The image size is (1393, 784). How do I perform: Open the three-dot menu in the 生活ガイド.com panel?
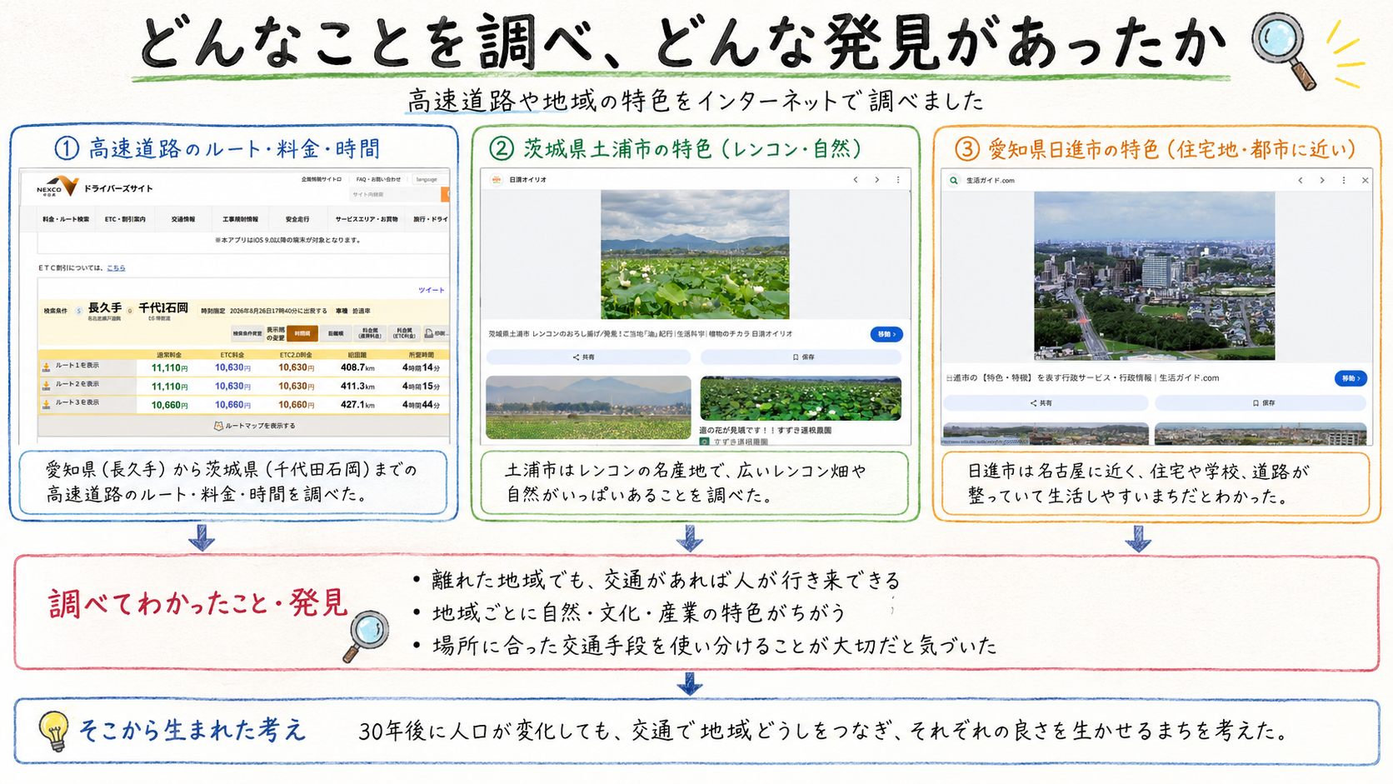(x=1343, y=180)
